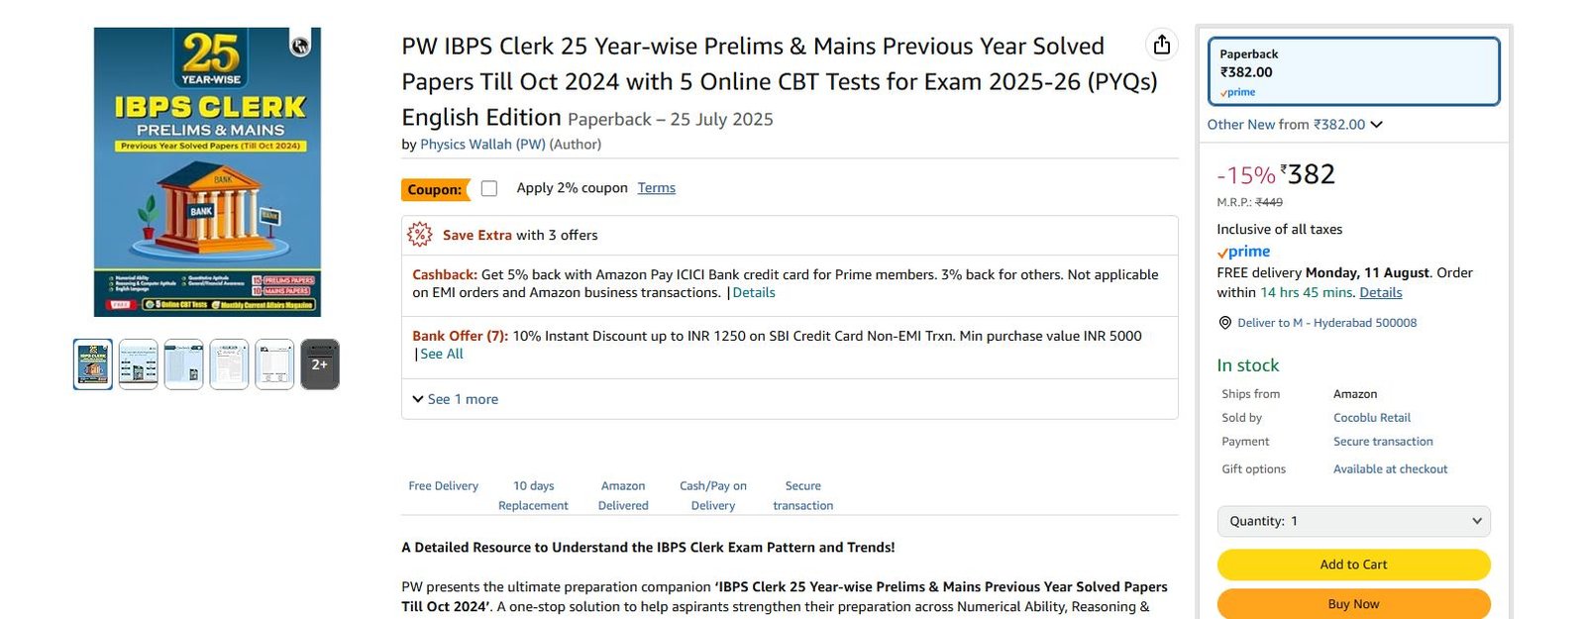Open the Cocoblu Retail seller link
The image size is (1585, 619).
tap(1371, 418)
